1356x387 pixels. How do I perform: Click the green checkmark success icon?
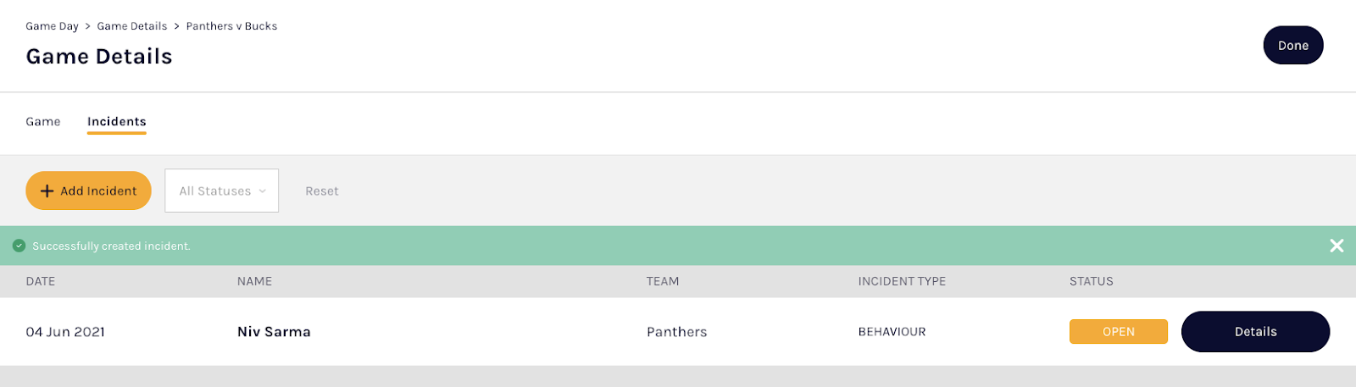[19, 246]
